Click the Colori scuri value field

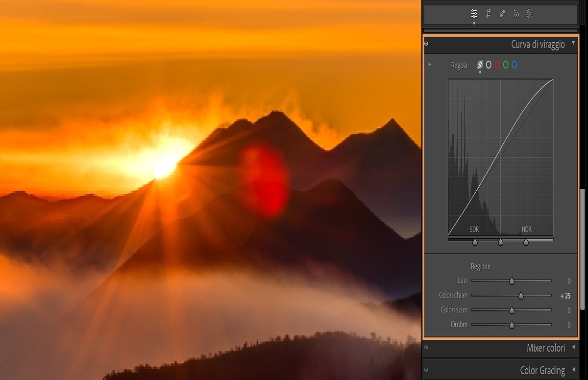click(569, 310)
